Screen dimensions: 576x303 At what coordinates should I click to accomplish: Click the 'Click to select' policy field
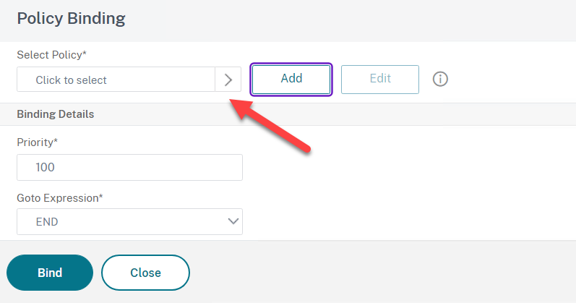[x=116, y=80]
